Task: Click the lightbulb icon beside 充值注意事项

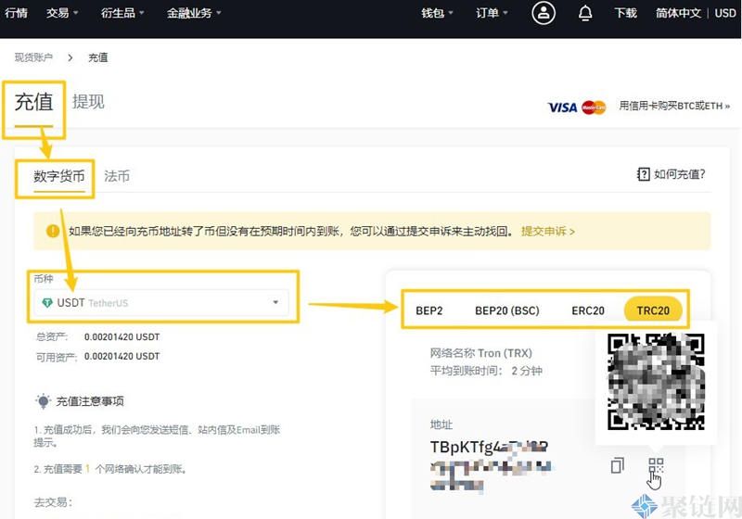Action: (43, 401)
